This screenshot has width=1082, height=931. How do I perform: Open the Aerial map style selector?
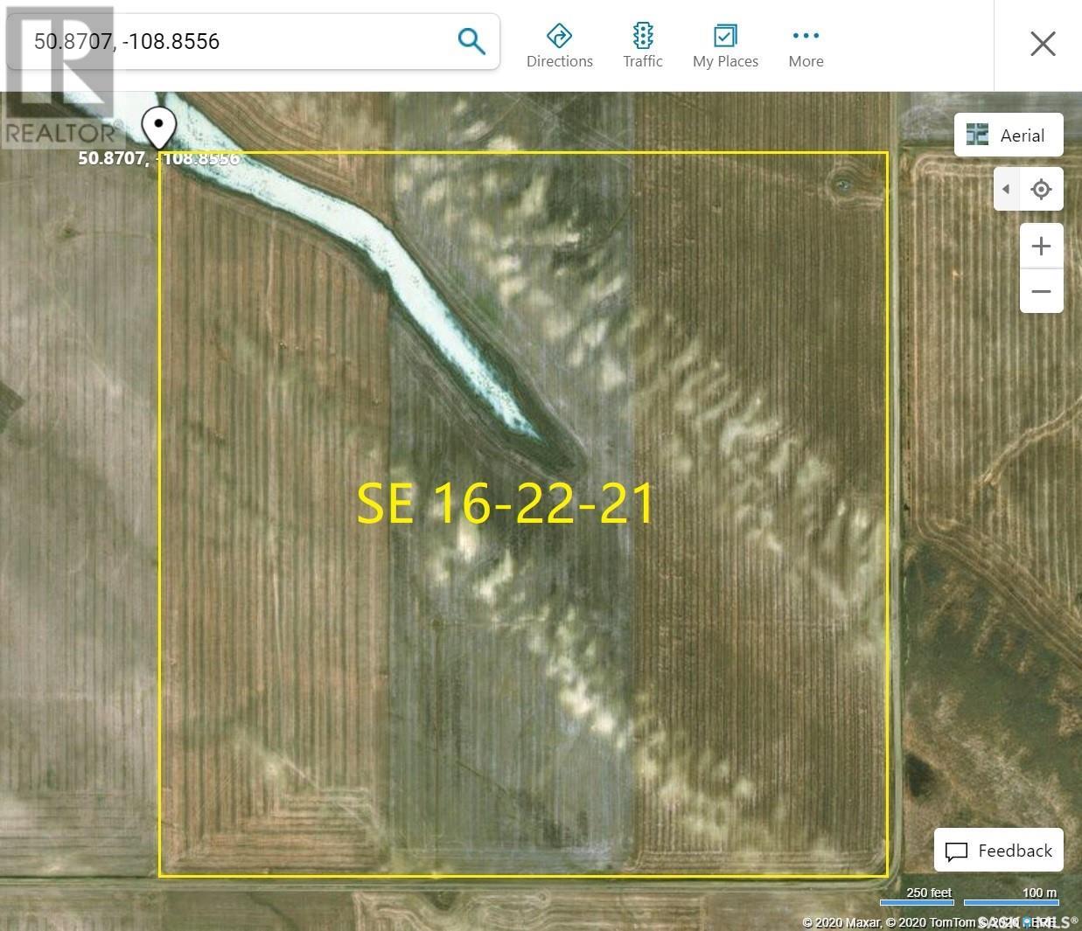1008,135
